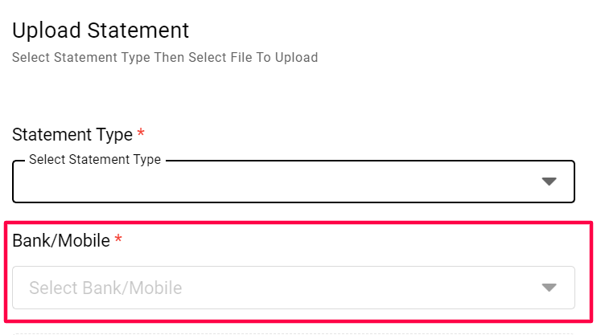Viewport: 601px width, 335px height.
Task: Click the "Bank/Mobile" field label
Action: tap(61, 240)
